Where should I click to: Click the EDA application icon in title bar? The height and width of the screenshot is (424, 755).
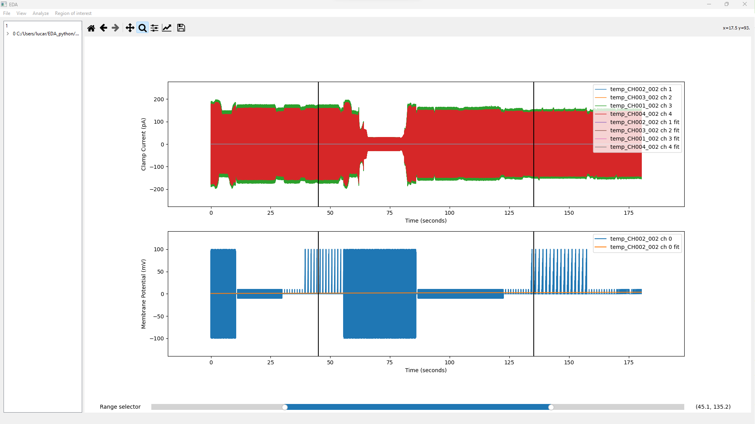click(4, 4)
